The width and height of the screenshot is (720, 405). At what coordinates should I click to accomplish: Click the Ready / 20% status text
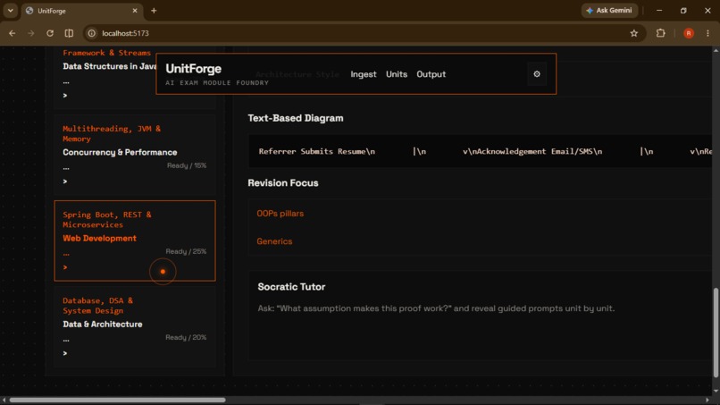point(186,337)
